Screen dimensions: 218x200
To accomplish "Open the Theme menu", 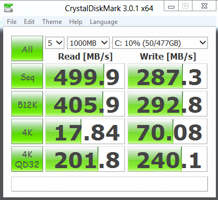I will click(52, 22).
